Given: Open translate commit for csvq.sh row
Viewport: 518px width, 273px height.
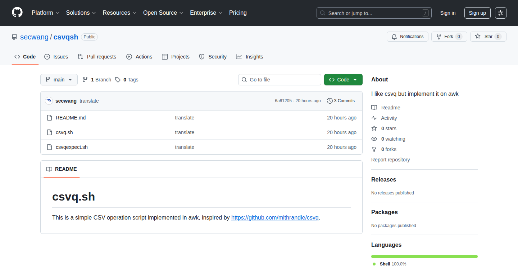Looking at the screenshot, I should point(185,132).
